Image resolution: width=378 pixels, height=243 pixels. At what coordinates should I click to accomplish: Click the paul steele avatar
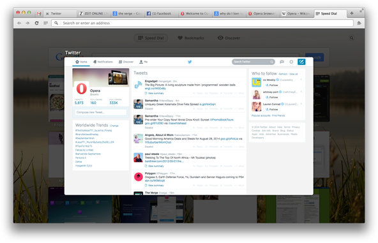coord(138,158)
